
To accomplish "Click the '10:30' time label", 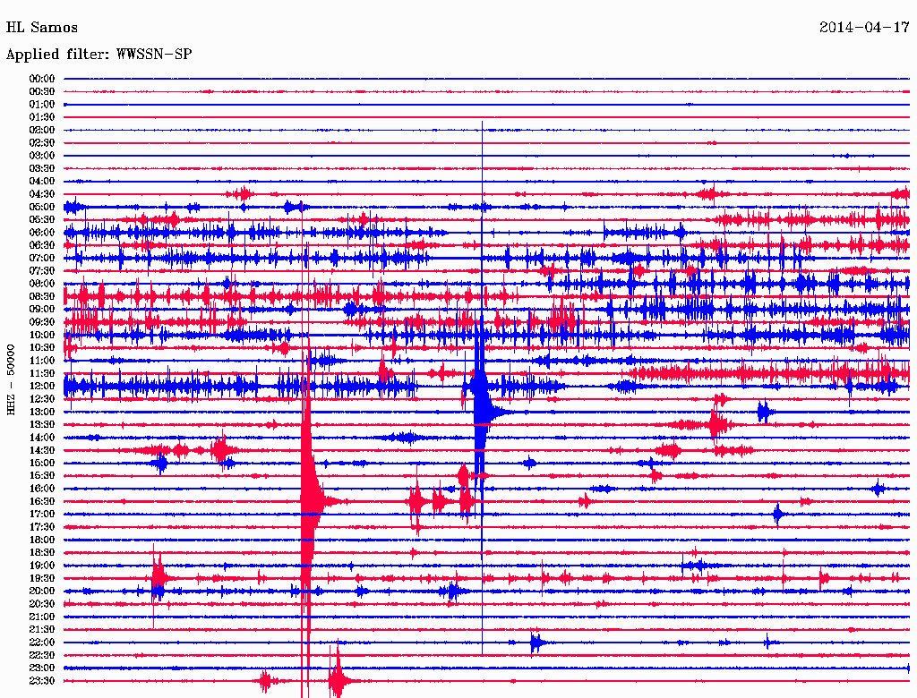I will click(x=42, y=347).
